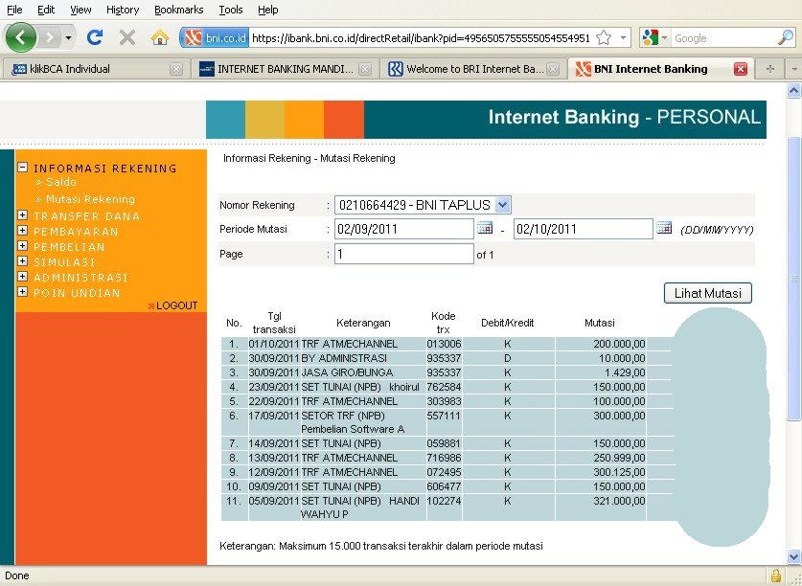The width and height of the screenshot is (802, 586).
Task: Click the search magnifier icon
Action: click(785, 38)
